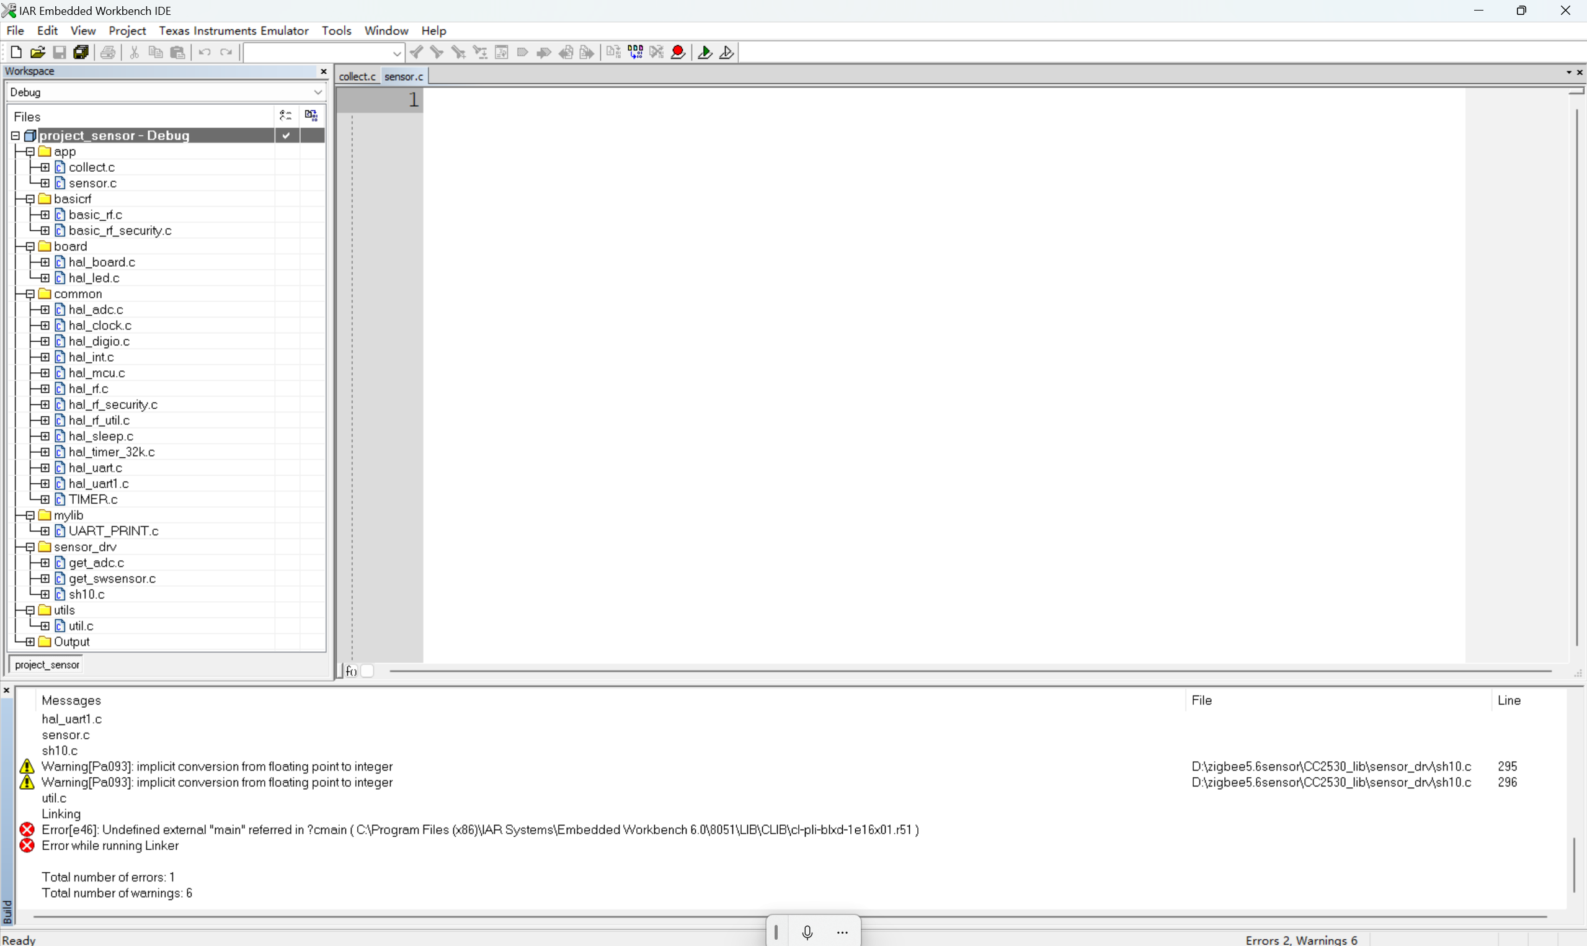Click the green Download and Debug icon
This screenshot has width=1587, height=946.
click(x=705, y=52)
